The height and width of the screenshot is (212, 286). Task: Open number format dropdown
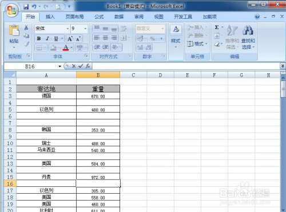pyautogui.click(x=162, y=29)
